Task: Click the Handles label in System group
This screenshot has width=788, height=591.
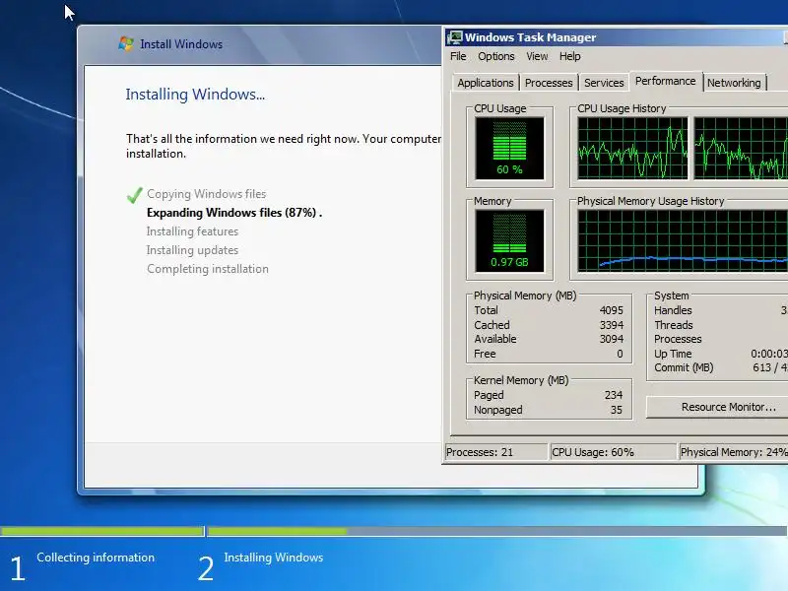Action: 673,310
